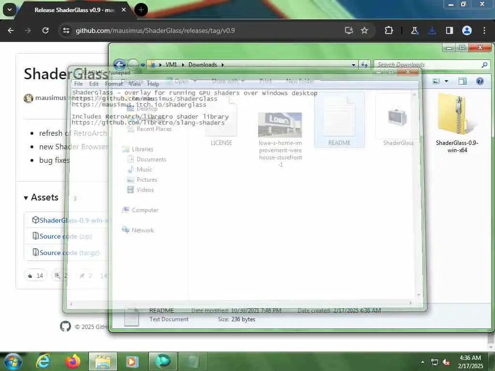
Task: Click the Notepad horizontal scrollbar
Action: 241,303
